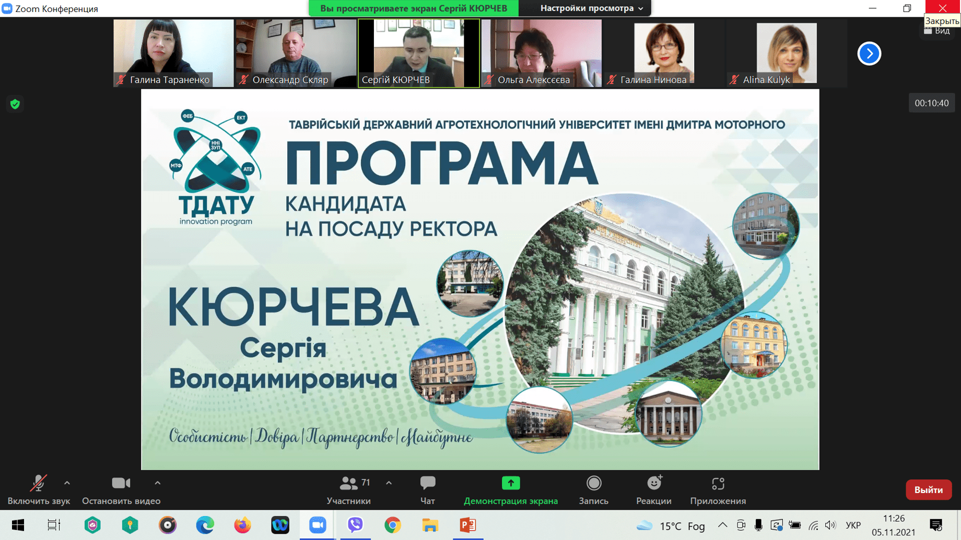Image resolution: width=961 pixels, height=540 pixels.
Task: Open Windows Task View
Action: pyautogui.click(x=54, y=525)
